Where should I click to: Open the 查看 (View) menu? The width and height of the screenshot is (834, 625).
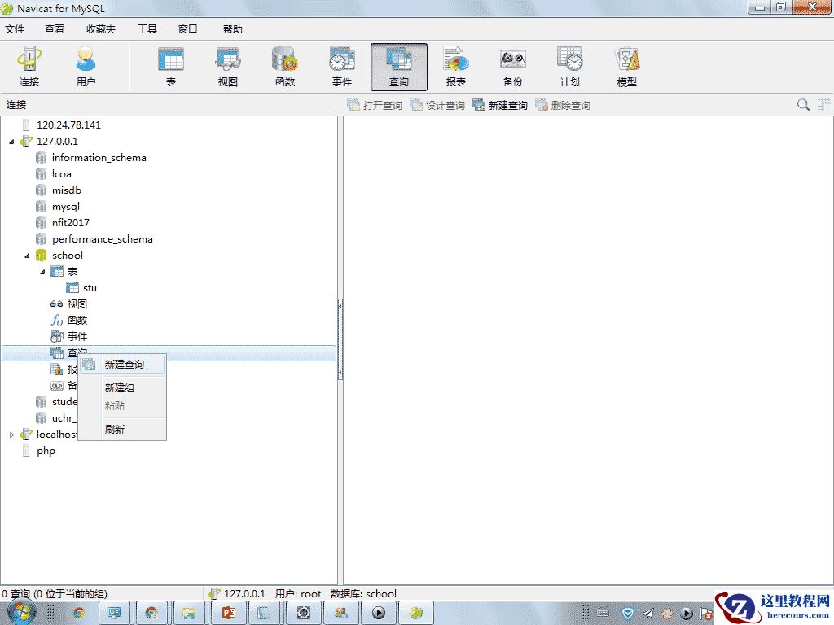click(55, 28)
